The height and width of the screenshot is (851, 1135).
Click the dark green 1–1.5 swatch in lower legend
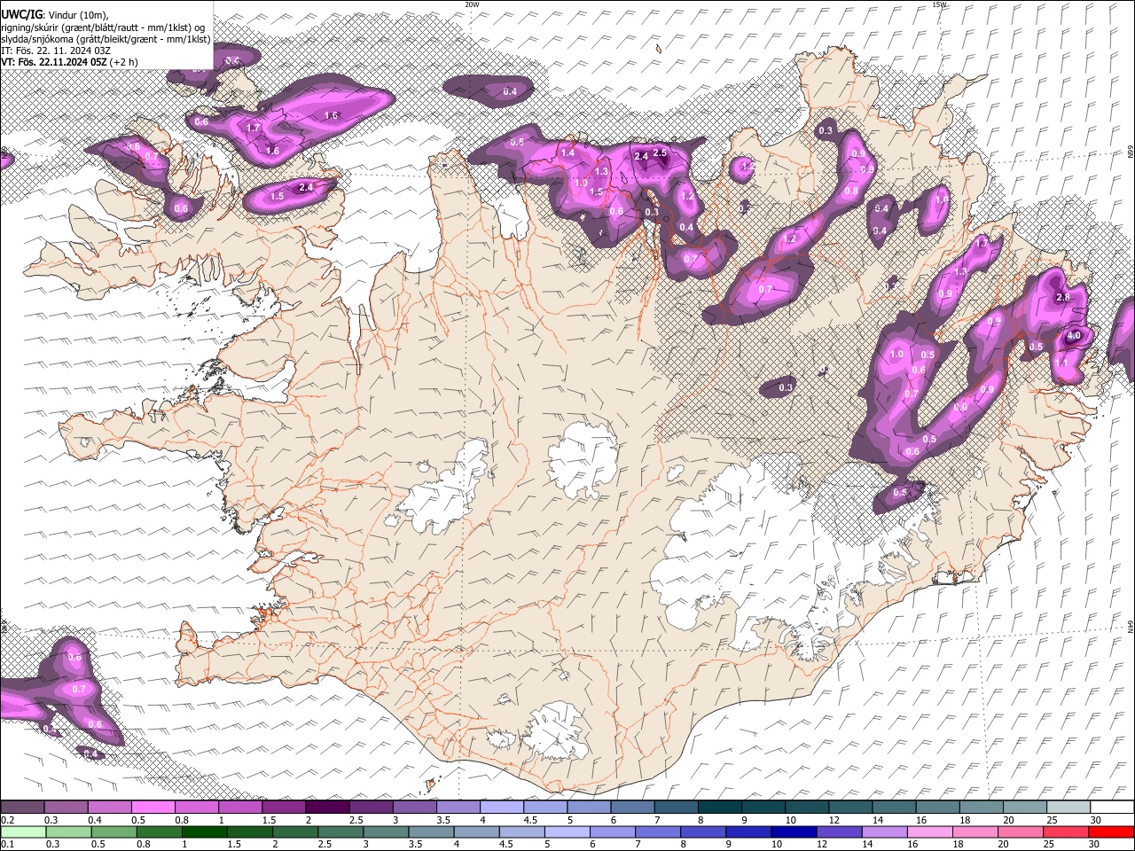tap(204, 832)
